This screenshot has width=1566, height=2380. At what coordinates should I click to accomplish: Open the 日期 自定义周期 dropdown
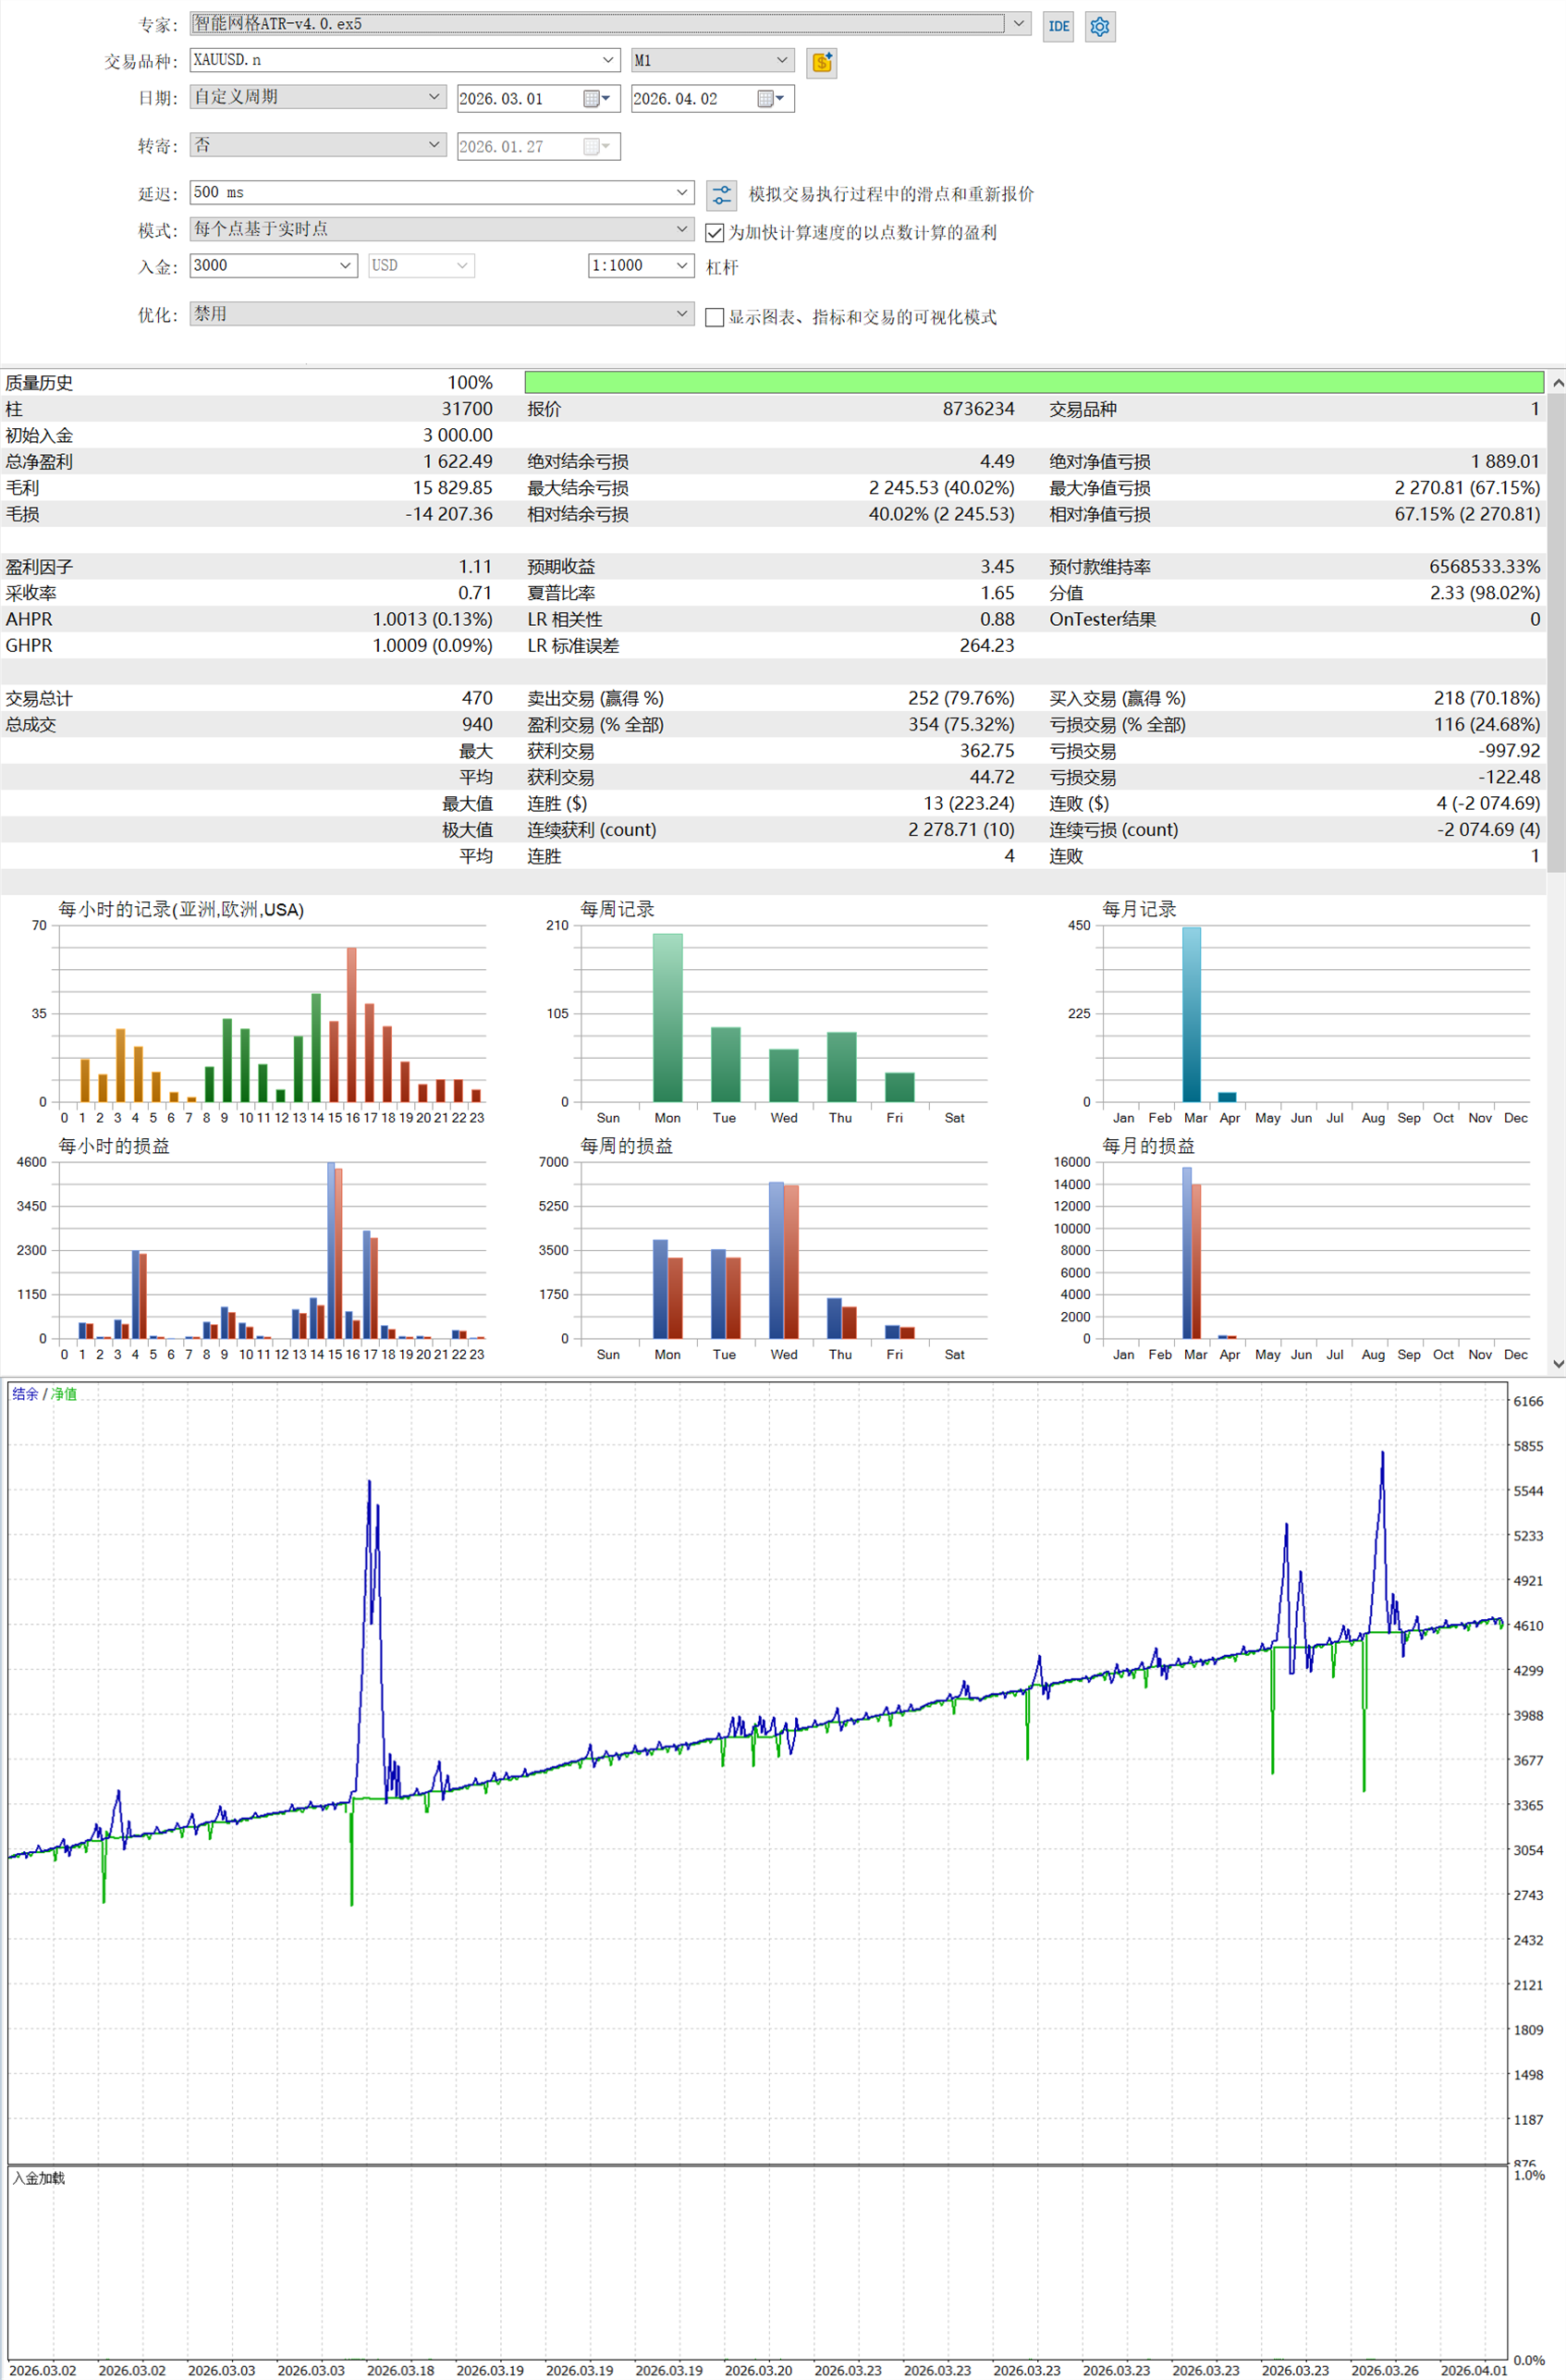pos(434,97)
